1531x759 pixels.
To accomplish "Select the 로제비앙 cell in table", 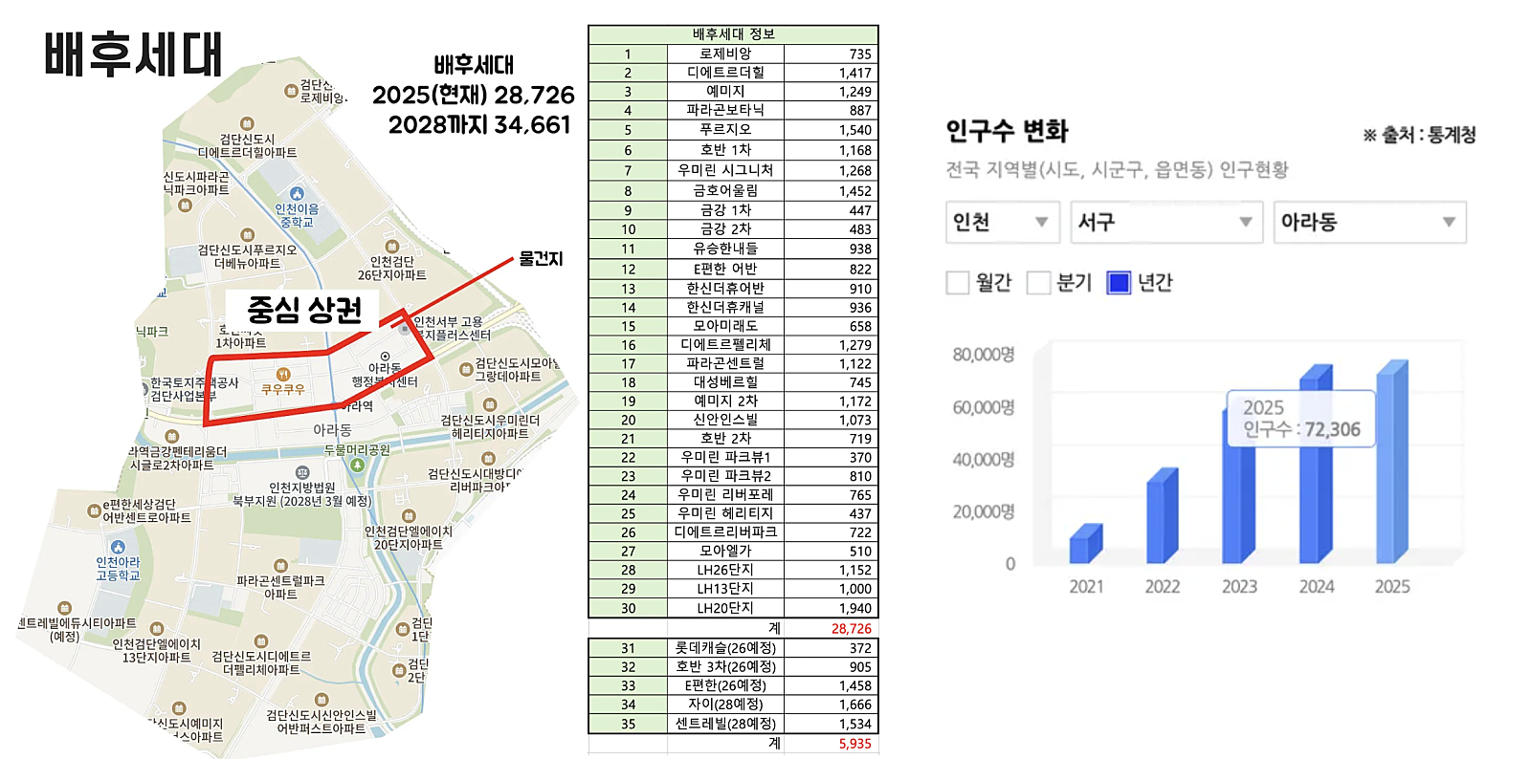I will 725,54.
